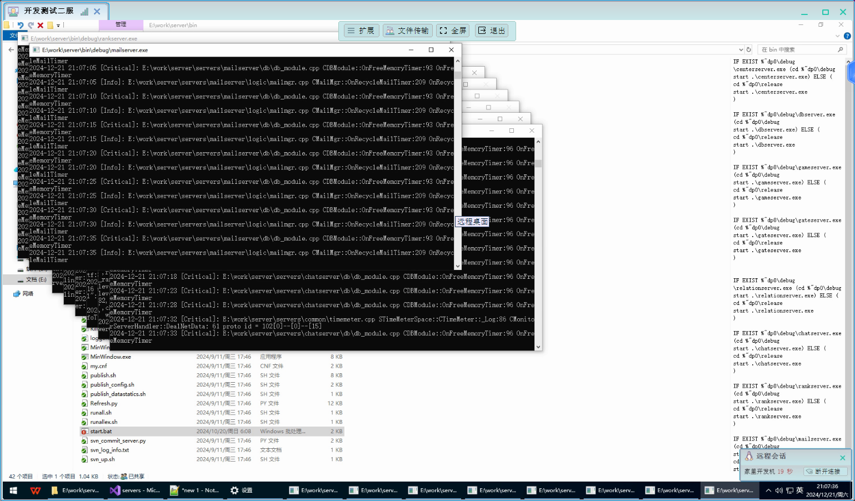Click the mailserver console vertical scrollbar
Image resolution: width=855 pixels, height=501 pixels.
tap(458, 161)
